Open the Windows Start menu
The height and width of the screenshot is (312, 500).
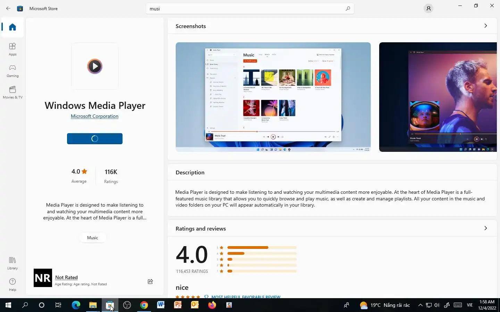(x=8, y=305)
